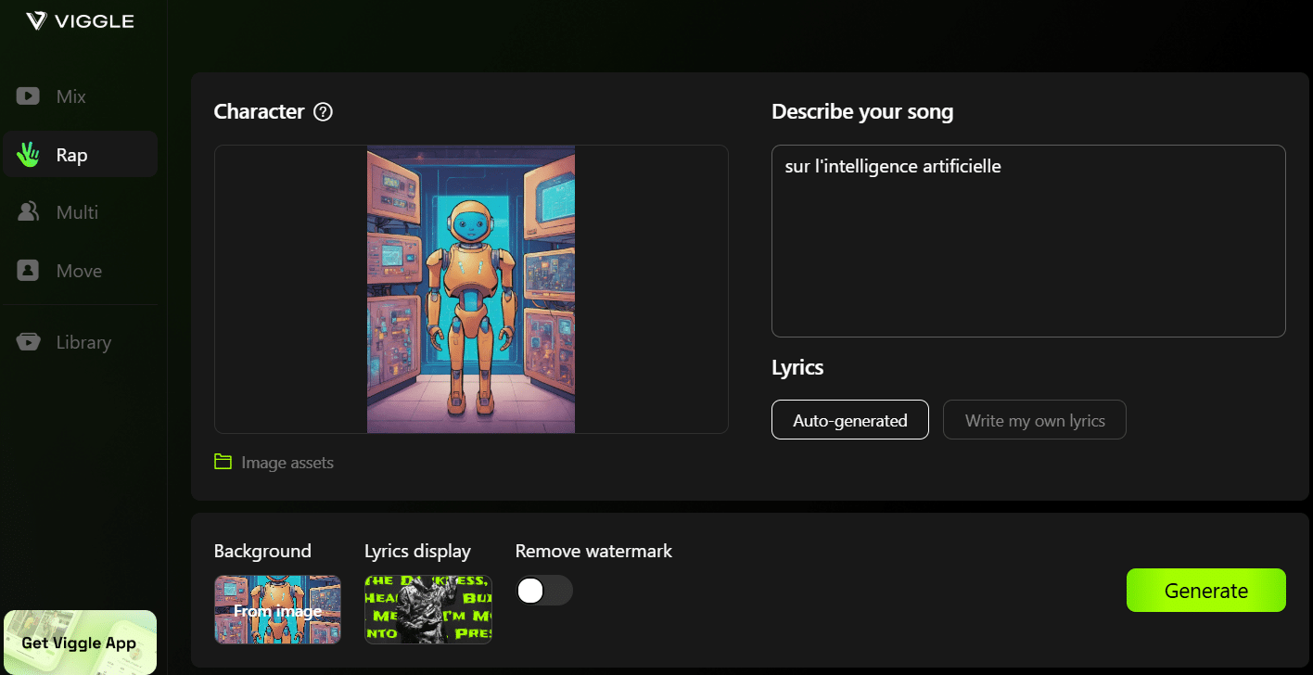1313x675 pixels.
Task: Click the Image assets folder icon
Action: (223, 462)
